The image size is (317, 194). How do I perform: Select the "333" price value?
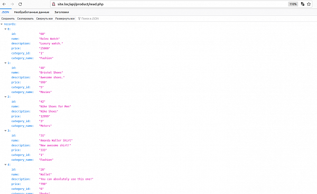click(x=43, y=150)
